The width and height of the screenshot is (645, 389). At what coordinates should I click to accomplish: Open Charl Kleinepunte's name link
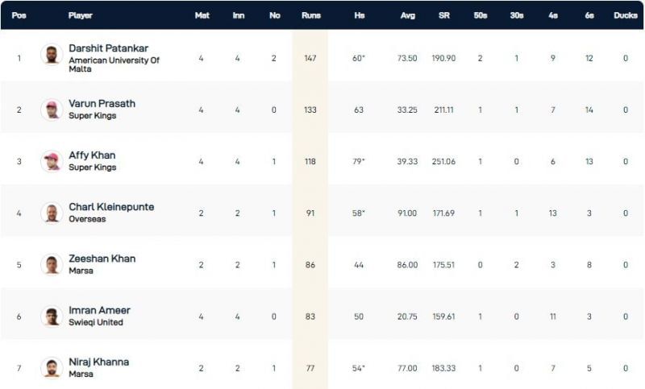click(111, 207)
